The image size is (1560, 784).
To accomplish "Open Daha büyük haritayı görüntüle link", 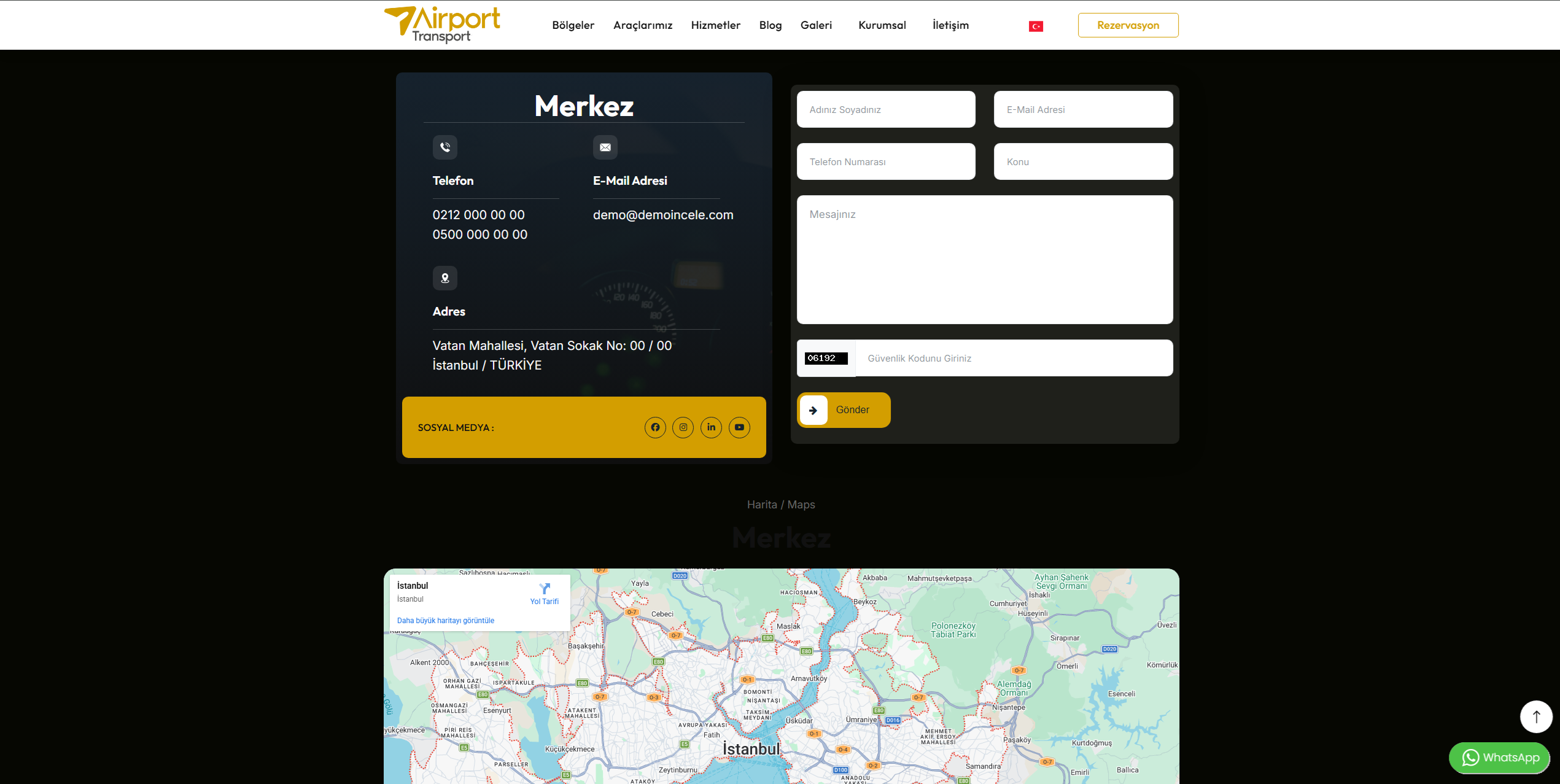I will (446, 621).
